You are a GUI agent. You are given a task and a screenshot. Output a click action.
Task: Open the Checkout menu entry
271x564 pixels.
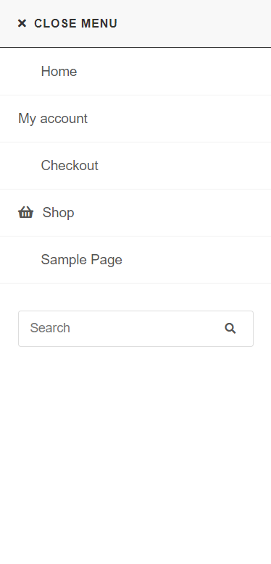pyautogui.click(x=135, y=166)
